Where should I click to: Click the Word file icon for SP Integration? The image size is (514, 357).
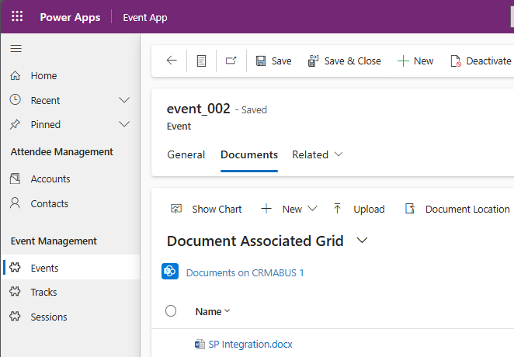200,345
